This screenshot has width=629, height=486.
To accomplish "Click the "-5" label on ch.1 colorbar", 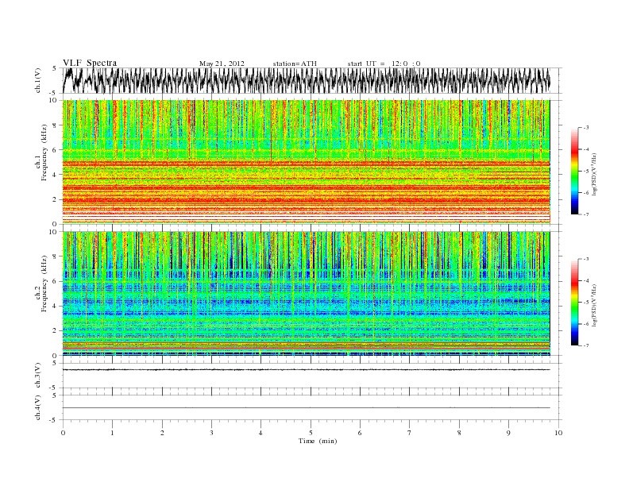I will (x=585, y=171).
